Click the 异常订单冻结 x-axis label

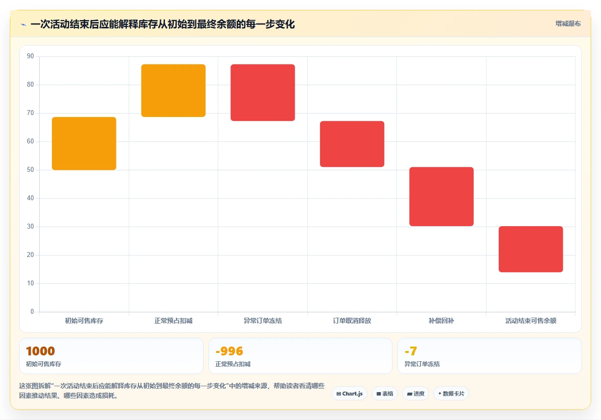263,321
